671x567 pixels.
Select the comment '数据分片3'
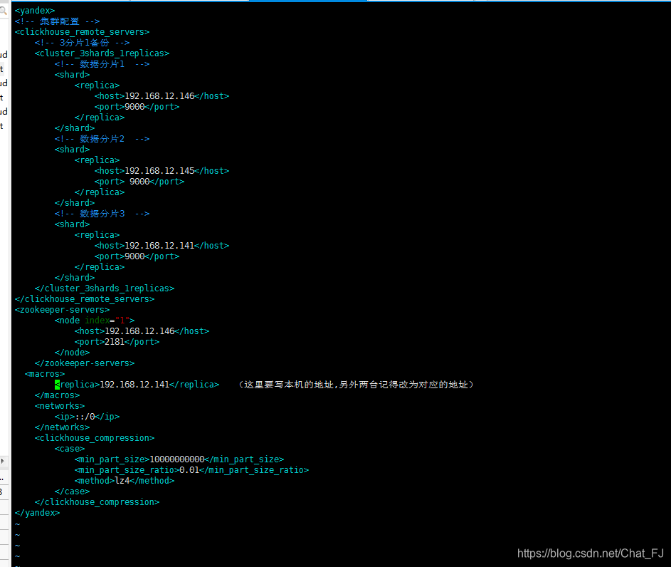click(102, 214)
